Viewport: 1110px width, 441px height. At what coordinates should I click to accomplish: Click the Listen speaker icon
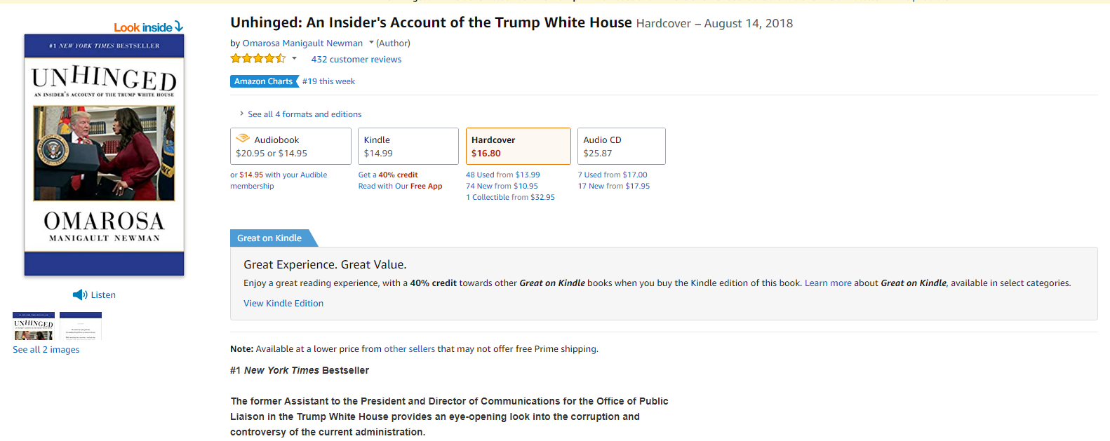click(80, 295)
